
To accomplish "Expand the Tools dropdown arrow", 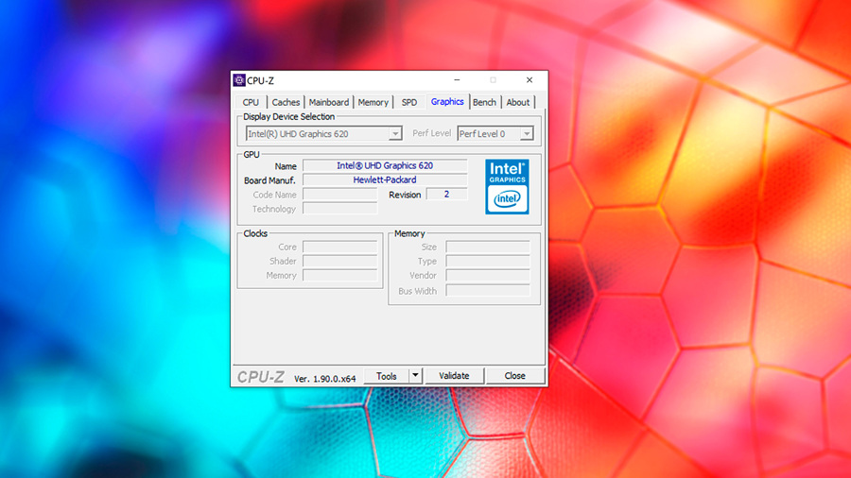I will (415, 376).
